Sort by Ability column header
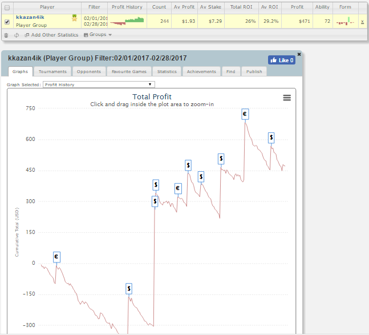 [x=322, y=7]
